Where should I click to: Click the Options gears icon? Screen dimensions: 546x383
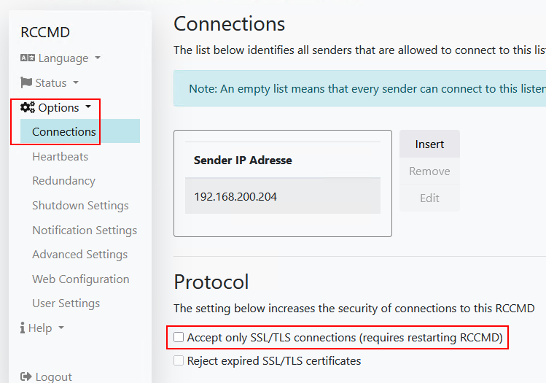(x=28, y=107)
